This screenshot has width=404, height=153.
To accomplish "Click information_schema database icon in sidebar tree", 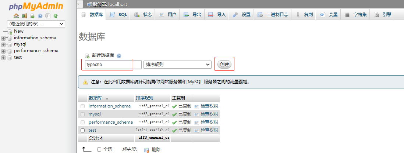I will pos(10,38).
